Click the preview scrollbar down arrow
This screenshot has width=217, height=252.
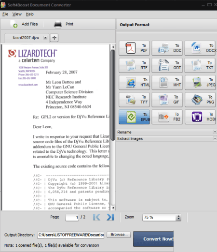[113, 208]
